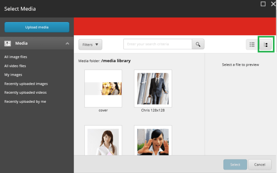Image resolution: width=277 pixels, height=173 pixels.
Task: Select the woman with raised hands thumbnail
Action: click(x=153, y=142)
